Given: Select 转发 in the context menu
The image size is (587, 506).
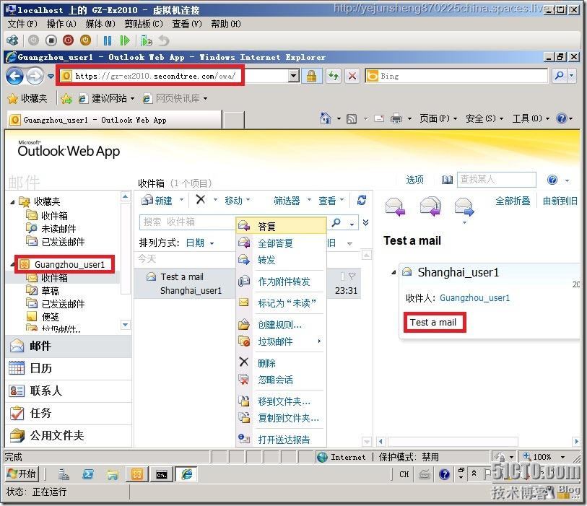Looking at the screenshot, I should [x=281, y=260].
